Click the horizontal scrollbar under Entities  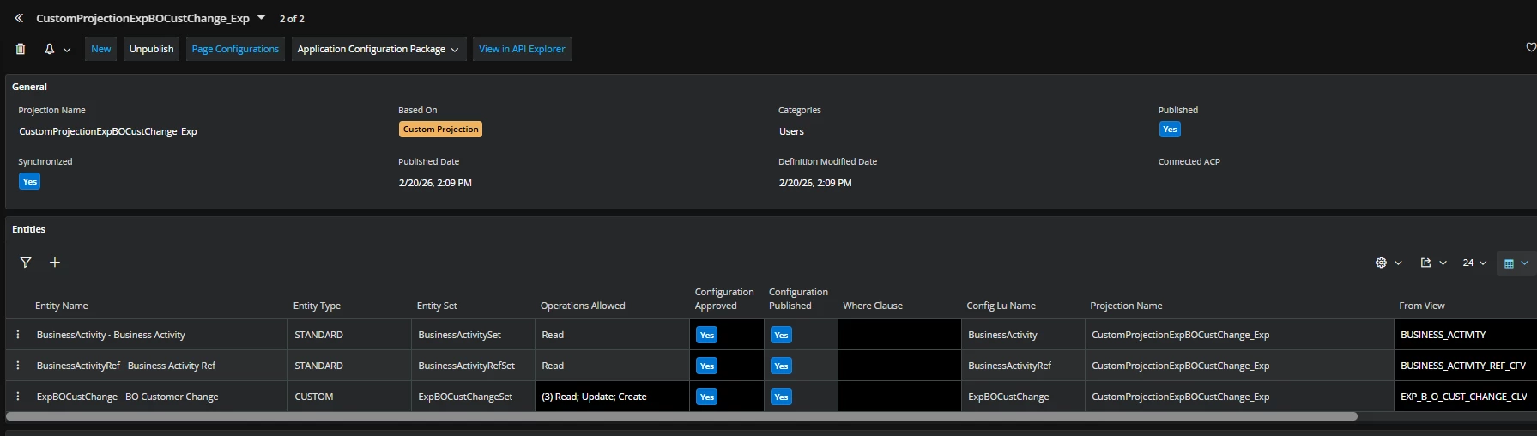[x=681, y=416]
